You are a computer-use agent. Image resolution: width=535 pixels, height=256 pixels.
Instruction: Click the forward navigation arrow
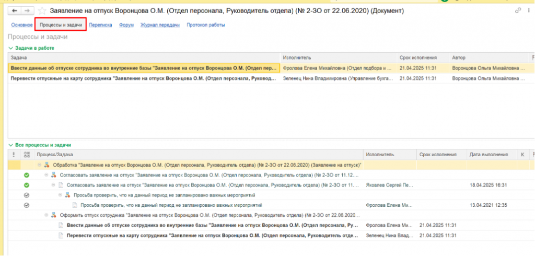[26, 10]
